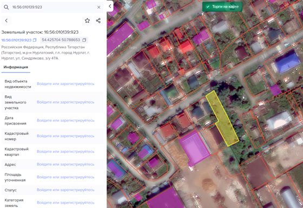Click login link for Вид объекта недвижимости

[65, 84]
